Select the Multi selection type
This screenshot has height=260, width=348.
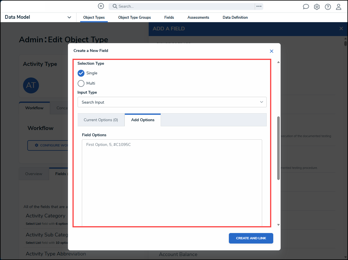pyautogui.click(x=81, y=83)
